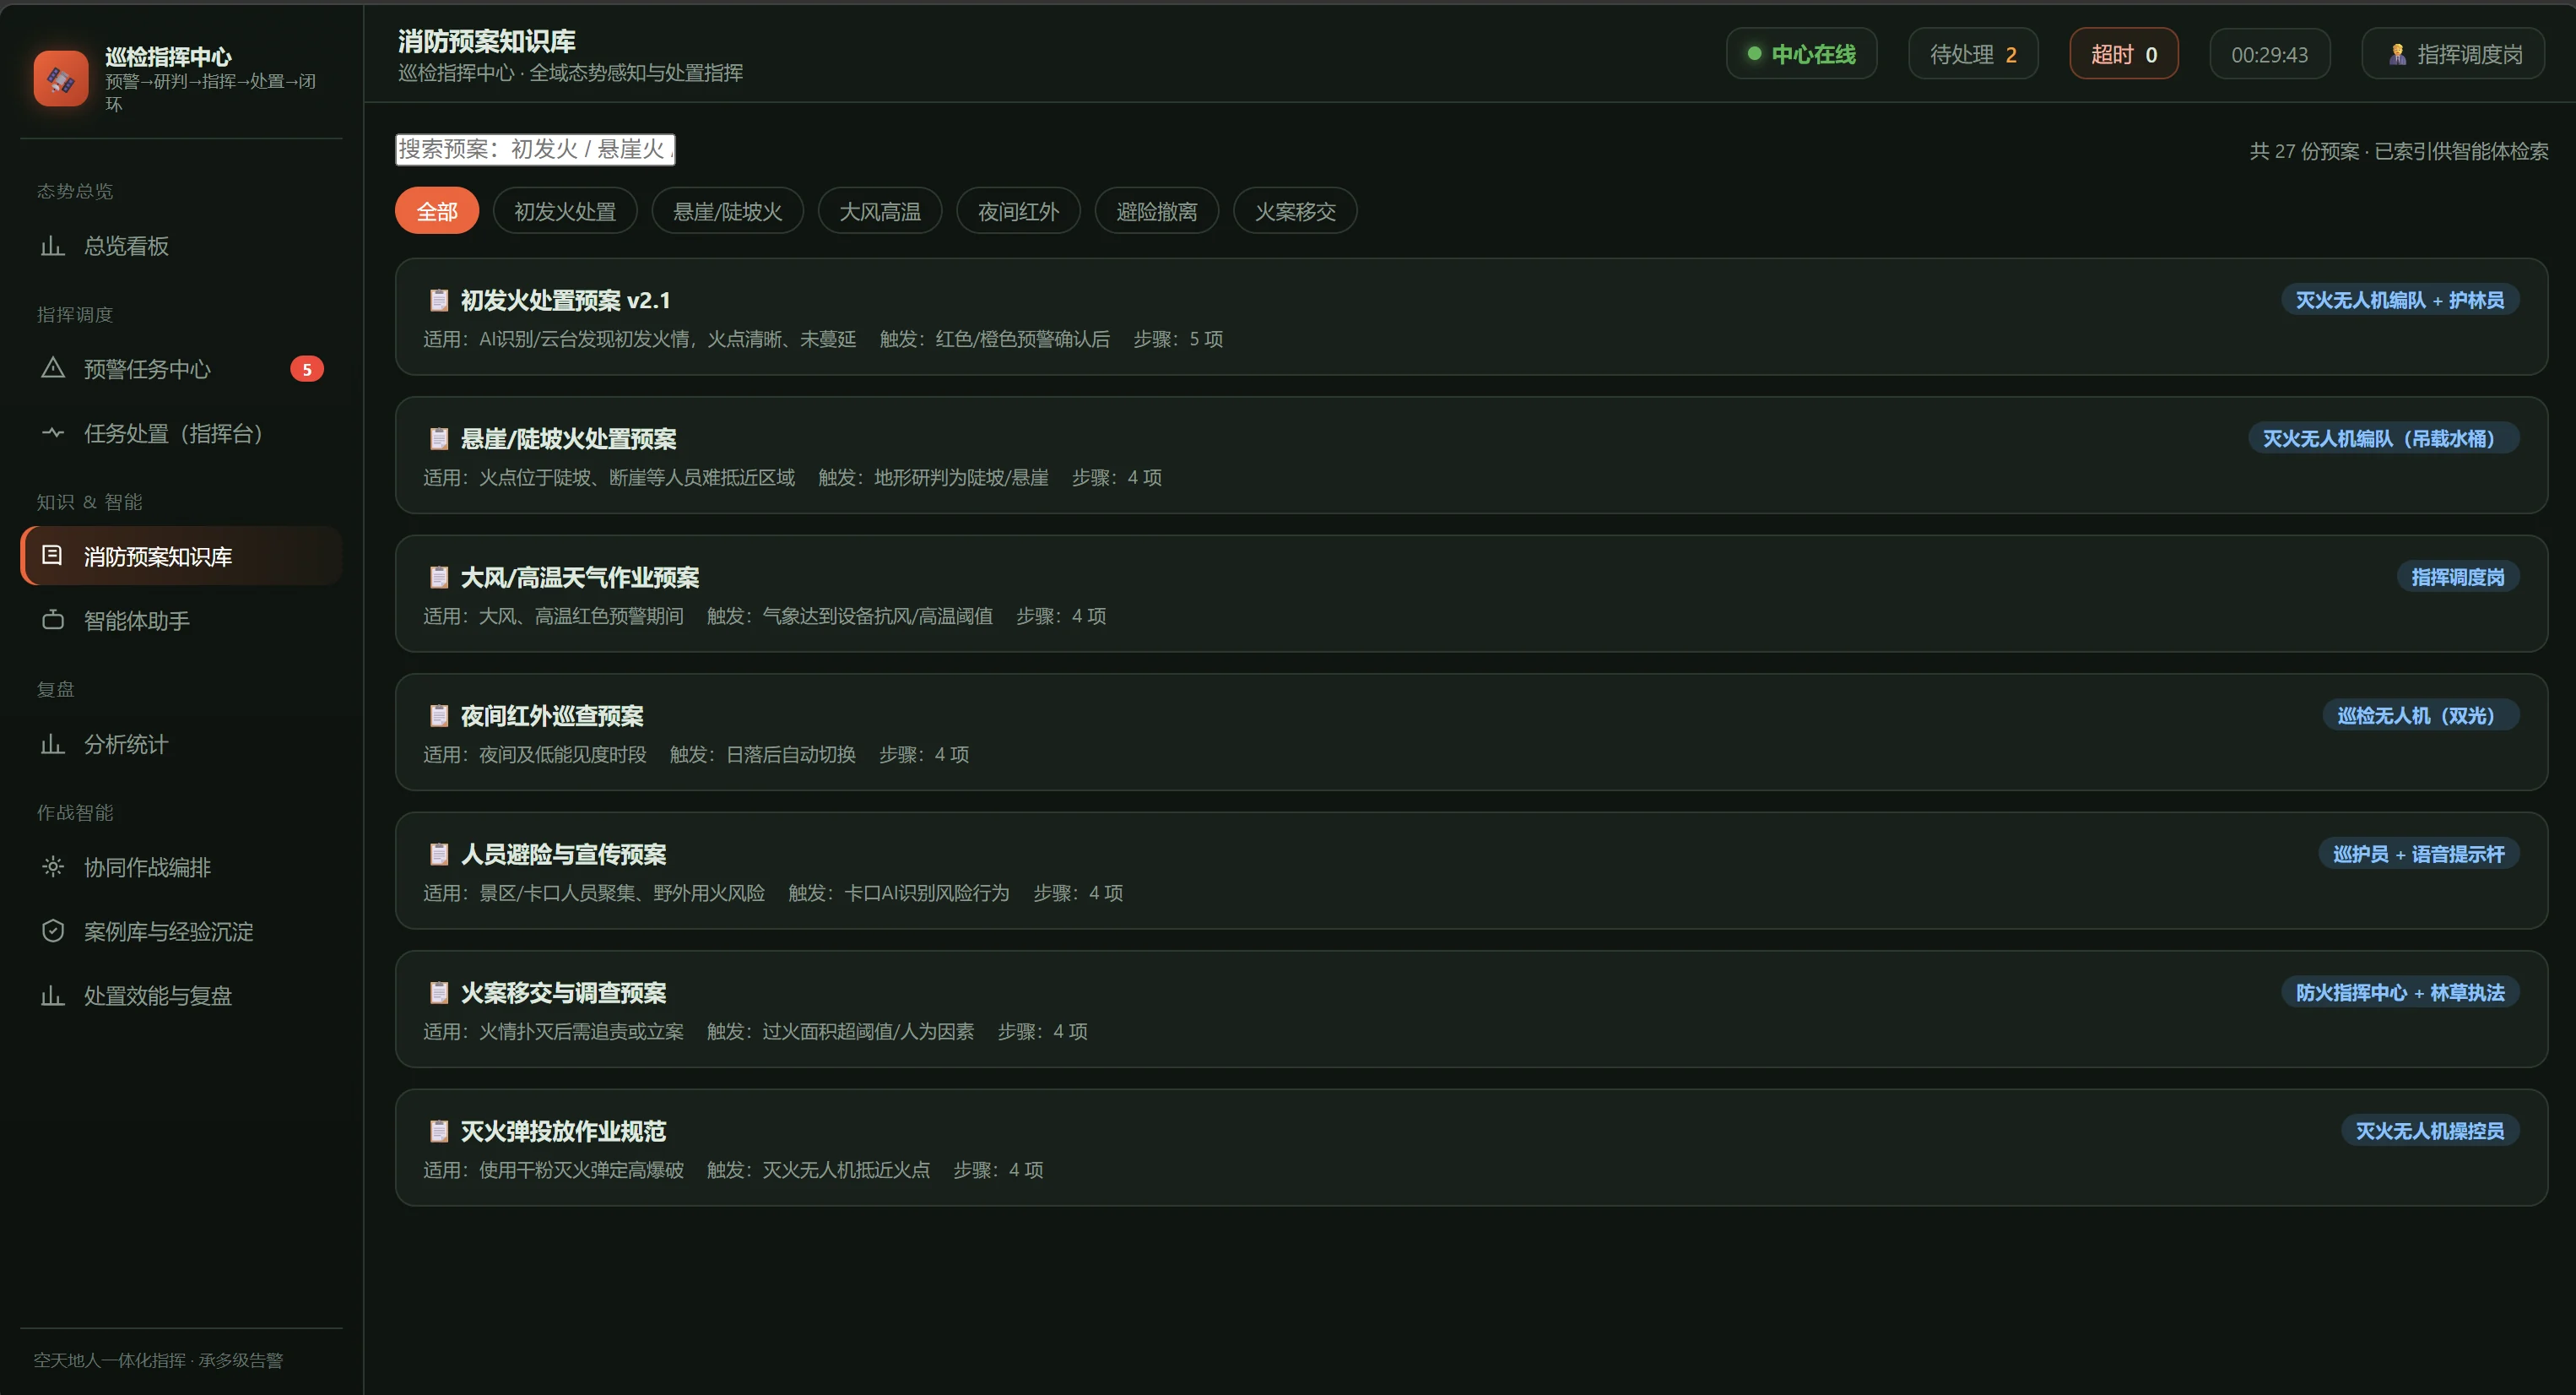Focus the 搜索预案 search field
This screenshot has height=1395, width=2576.
coord(535,149)
